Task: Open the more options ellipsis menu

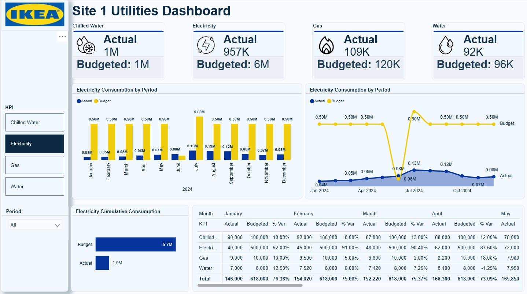Action: coord(62,36)
